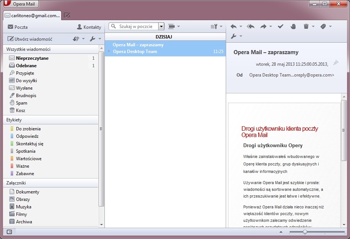350x239 pixels.
Task: Click the Reply arrow icon
Action: pyautogui.click(x=234, y=27)
